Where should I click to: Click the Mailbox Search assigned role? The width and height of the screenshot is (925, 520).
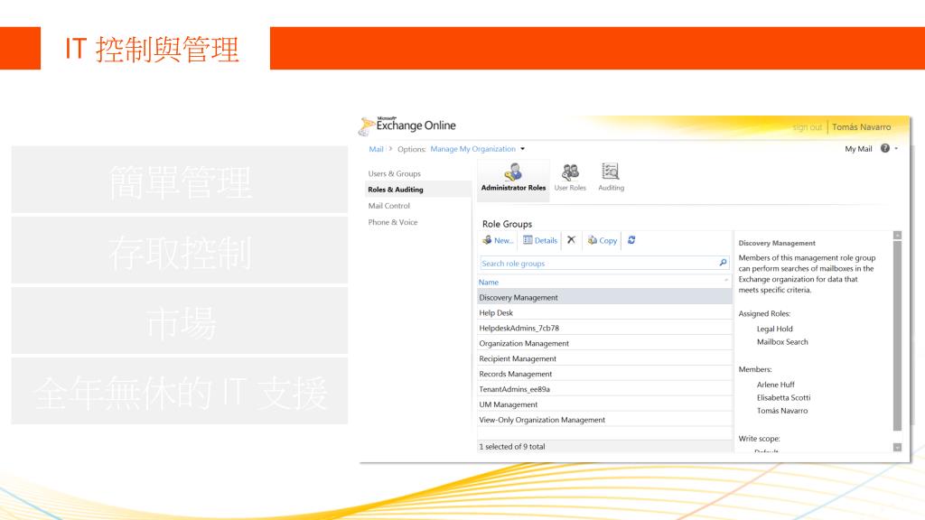click(782, 342)
